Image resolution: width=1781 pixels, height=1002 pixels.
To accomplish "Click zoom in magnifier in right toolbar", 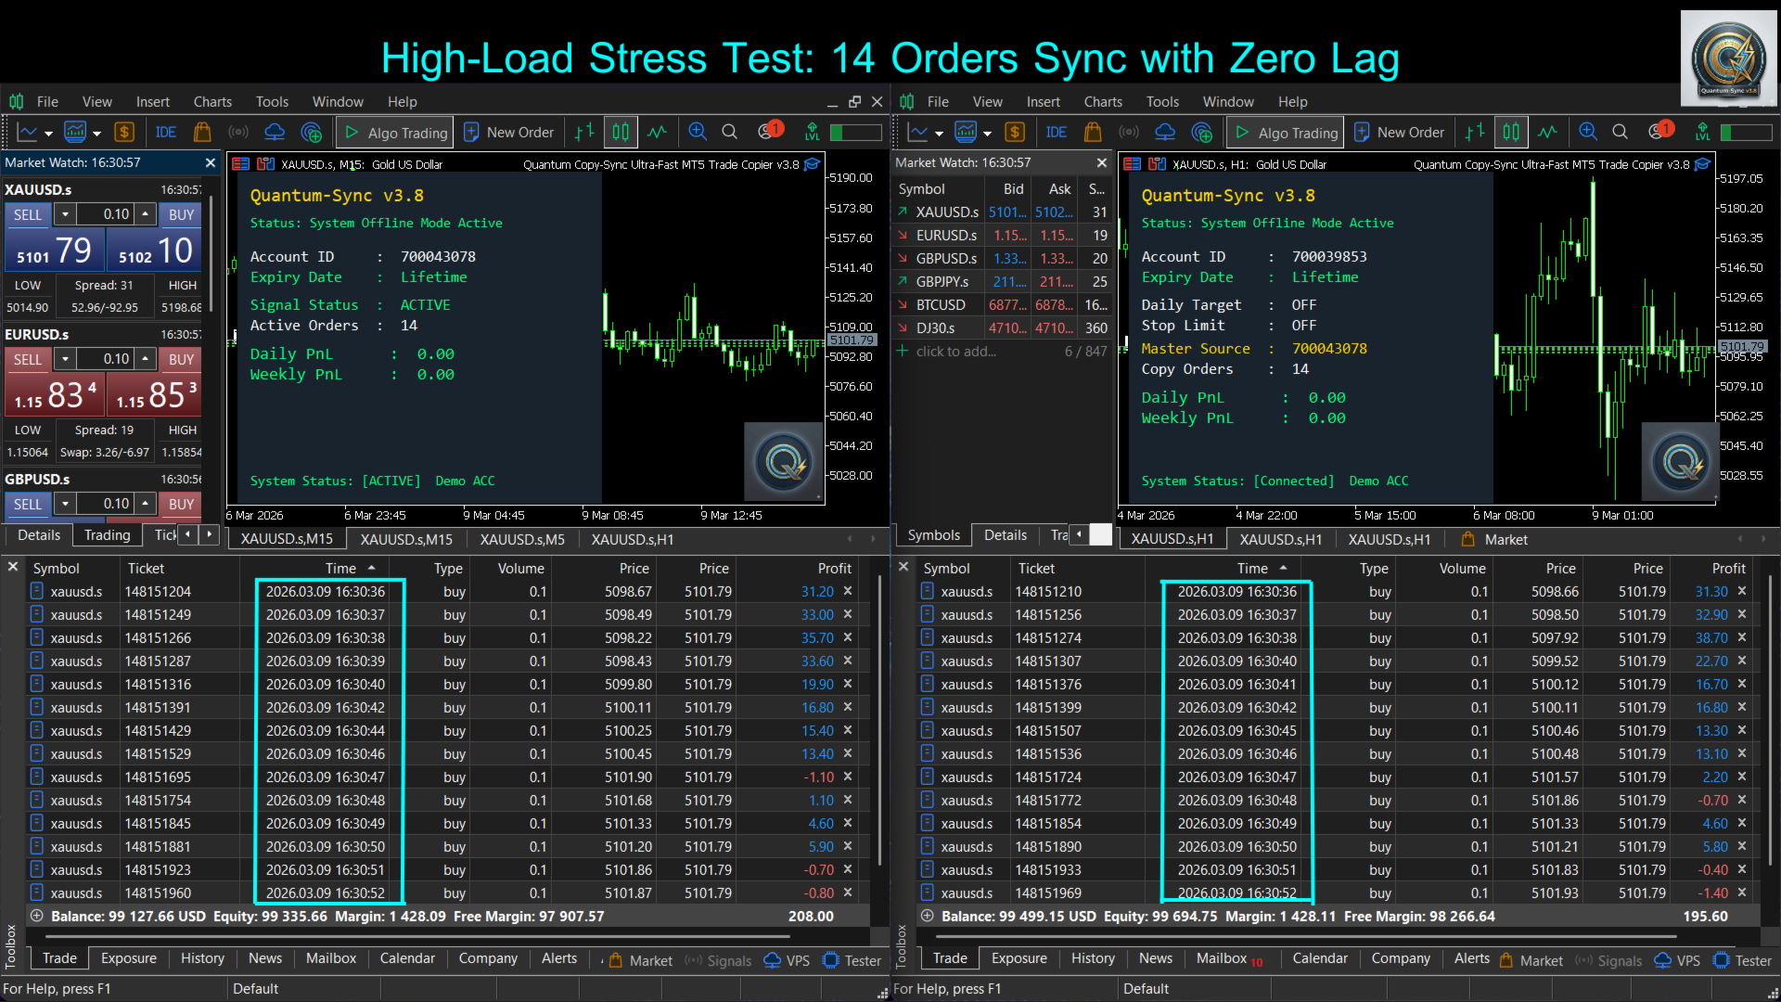I will point(1587,133).
